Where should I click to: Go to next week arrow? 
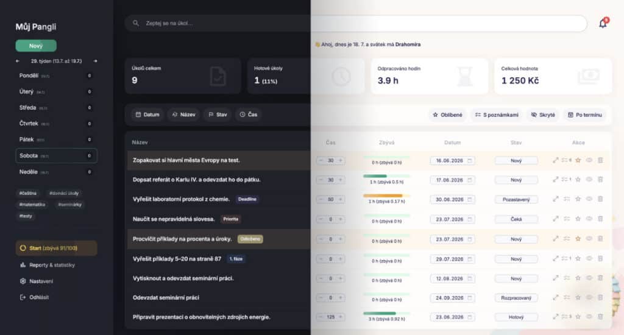(95, 61)
